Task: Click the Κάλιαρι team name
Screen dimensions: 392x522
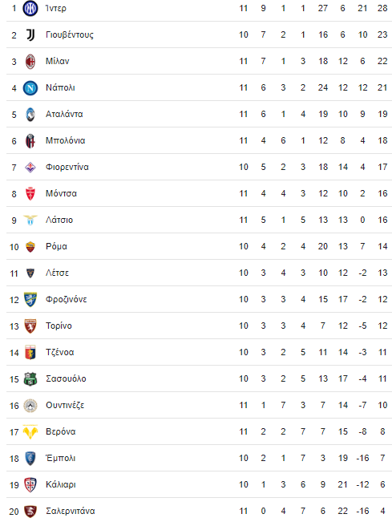Action: coord(61,484)
